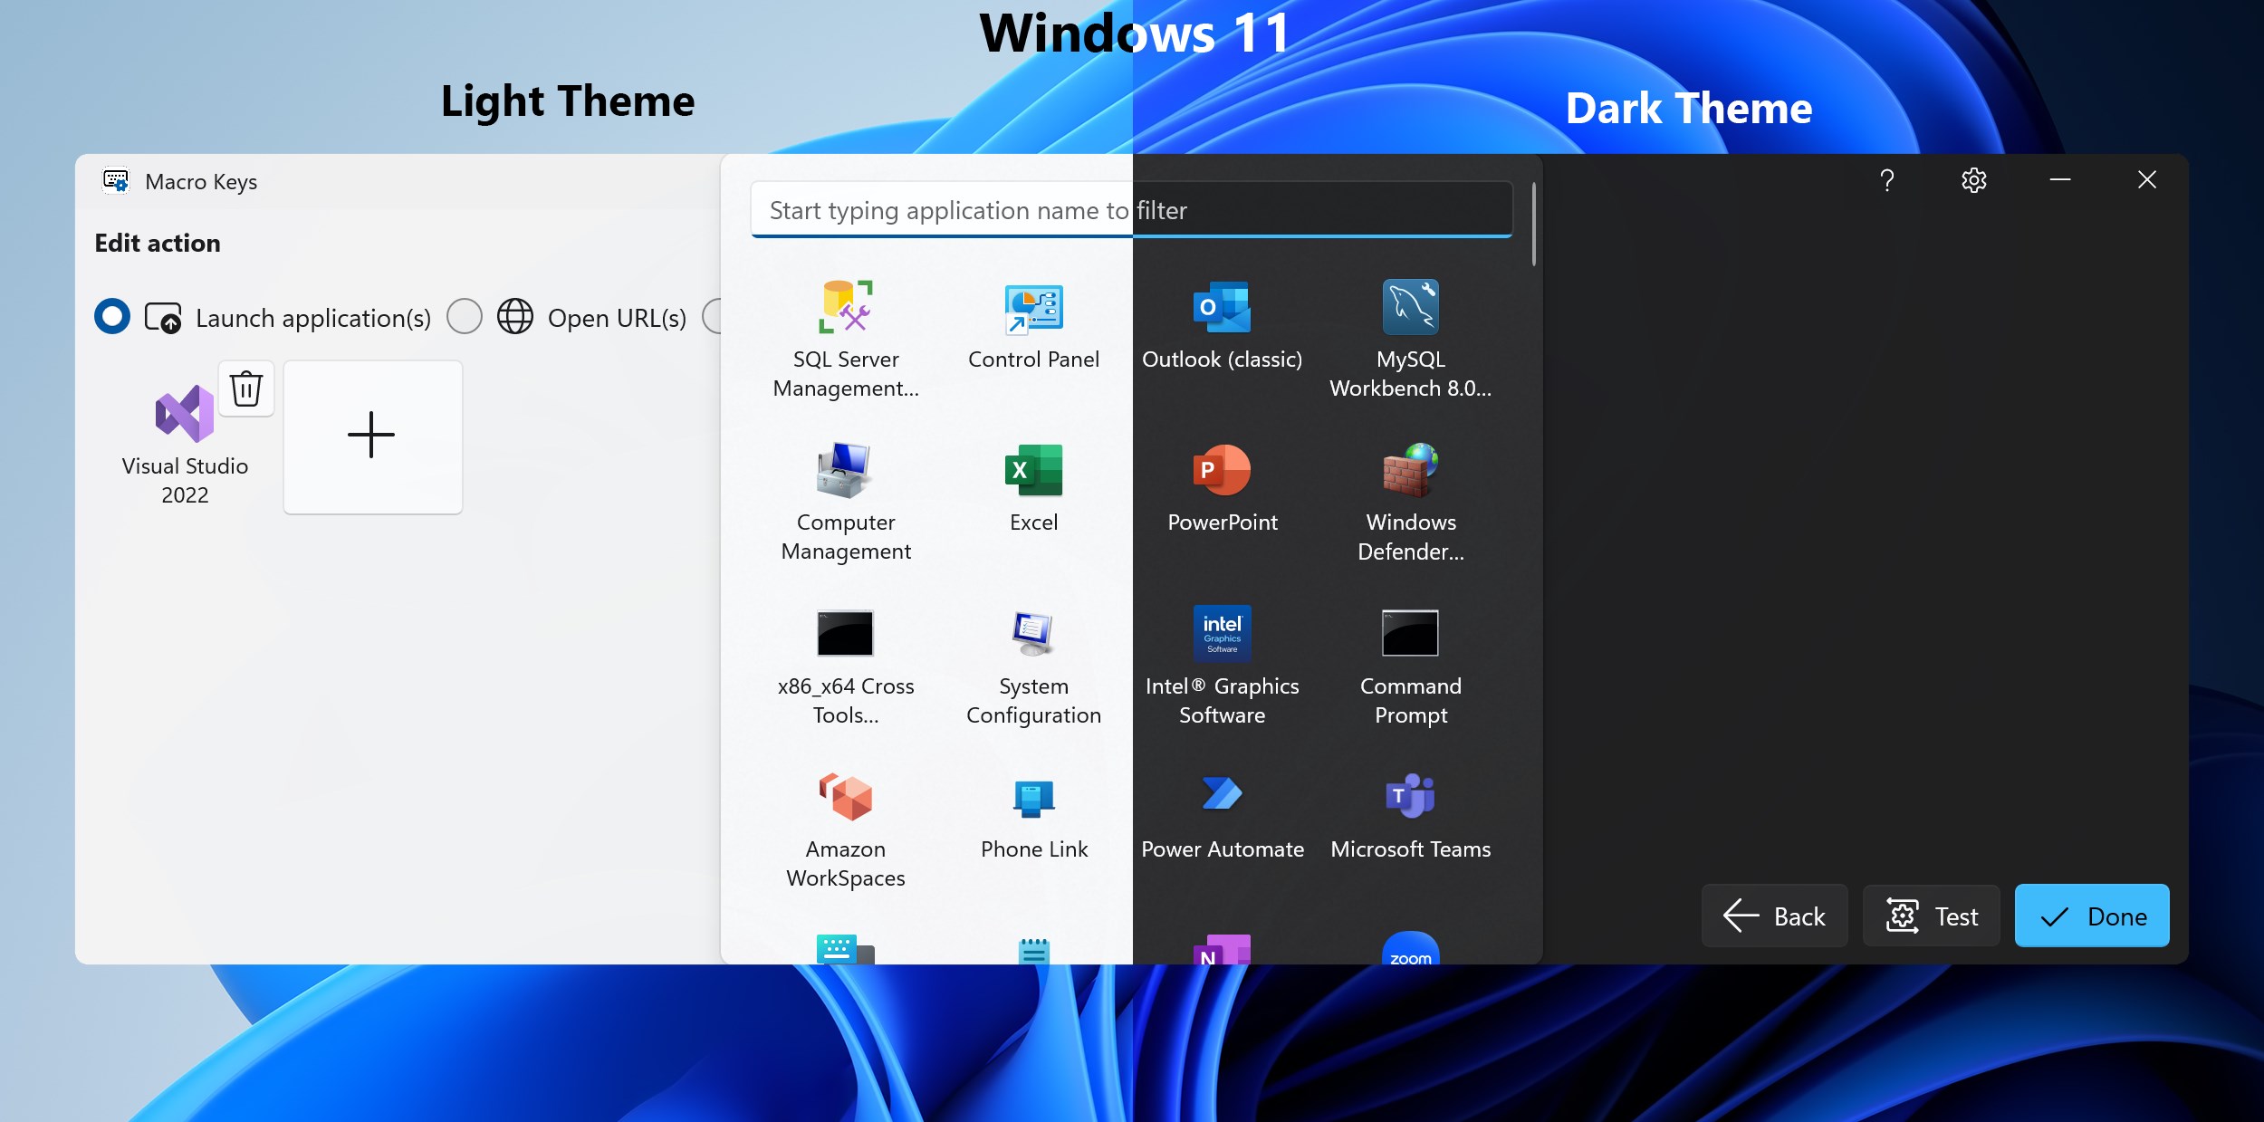The image size is (2264, 1122).
Task: Select the System Configuration icon
Action: coord(1033,633)
